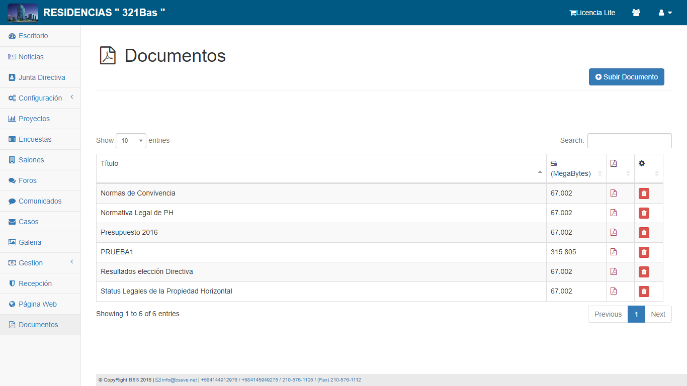Click the user group icon in header

coord(636,13)
